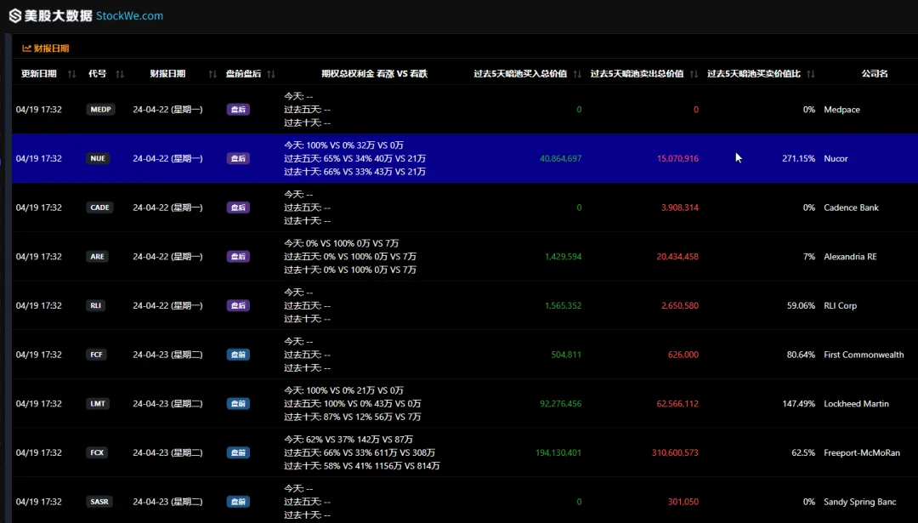Screen dimensions: 918x523
Task: Select company name Lockheed Martin
Action: tap(856, 404)
